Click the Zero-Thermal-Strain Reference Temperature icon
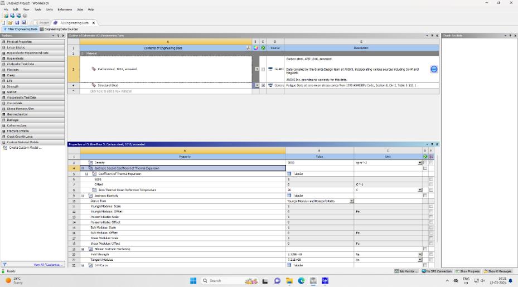Viewport: 518px width, 287px height. tap(94, 190)
